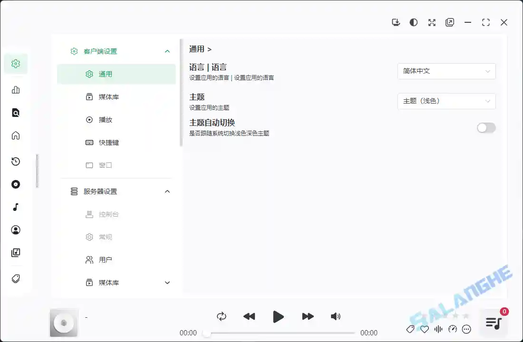
Task: Open the music library via the note icon
Action: (16, 207)
